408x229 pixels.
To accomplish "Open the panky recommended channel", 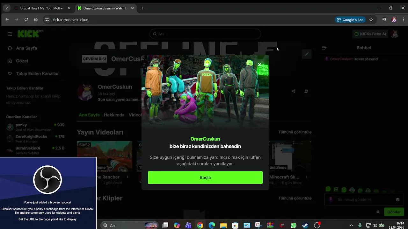I will click(x=35, y=127).
